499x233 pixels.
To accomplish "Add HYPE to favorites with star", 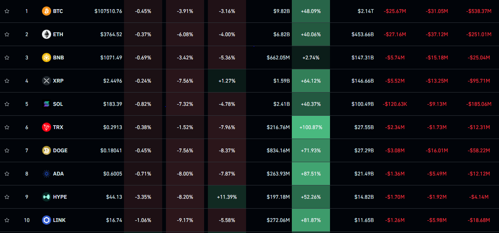I will (7, 197).
